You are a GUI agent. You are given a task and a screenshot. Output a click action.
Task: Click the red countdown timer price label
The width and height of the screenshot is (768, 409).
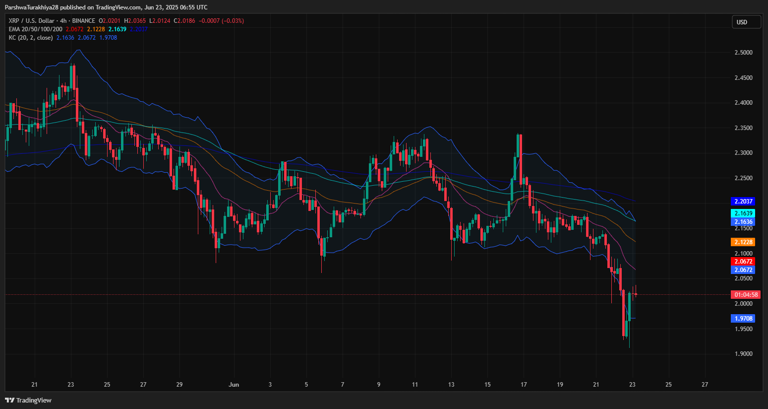tap(744, 295)
